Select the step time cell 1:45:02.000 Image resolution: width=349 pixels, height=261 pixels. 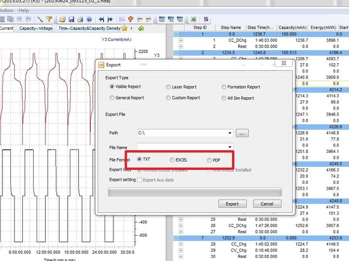(266, 244)
